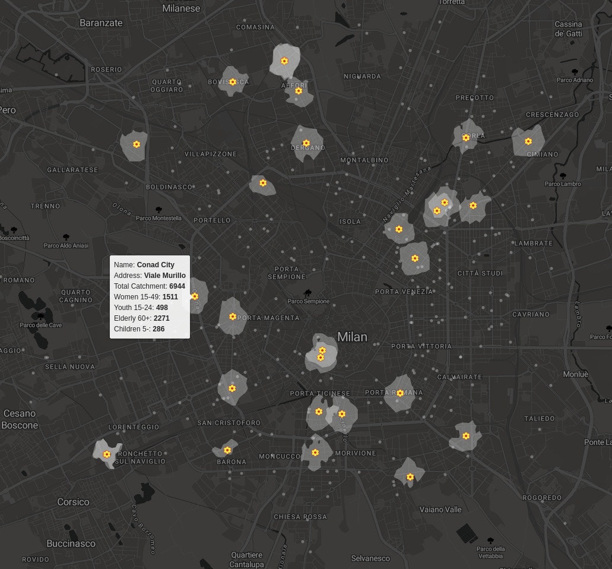This screenshot has width=612, height=569.
Task: Select the 'NIGUARDA' district label
Action: (362, 77)
